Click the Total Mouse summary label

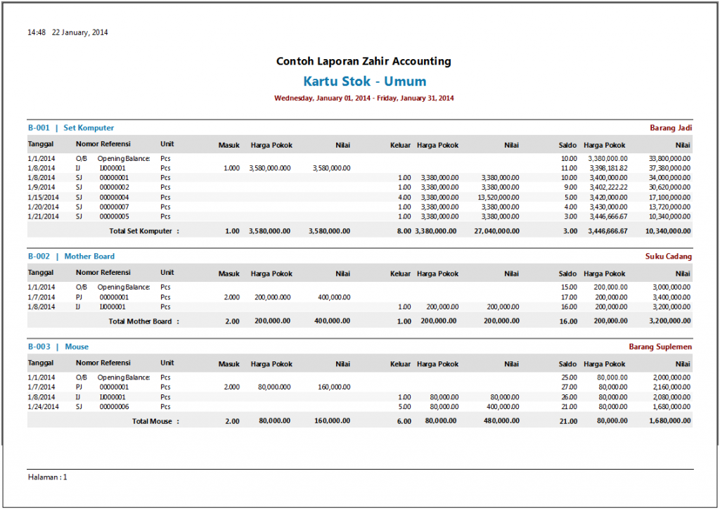pos(155,421)
